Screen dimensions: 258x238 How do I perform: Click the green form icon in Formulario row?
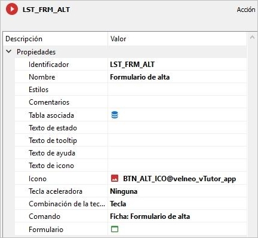pyautogui.click(x=115, y=229)
